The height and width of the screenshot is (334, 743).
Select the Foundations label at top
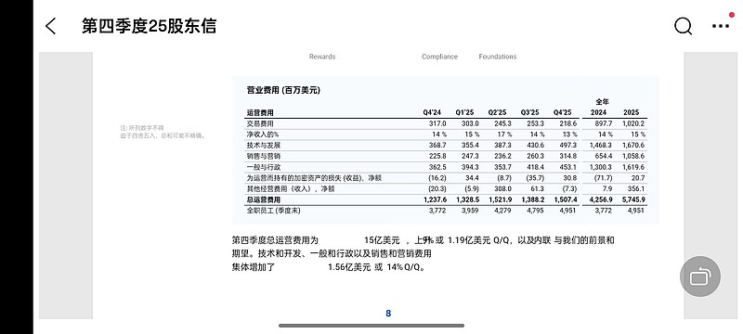pos(498,57)
